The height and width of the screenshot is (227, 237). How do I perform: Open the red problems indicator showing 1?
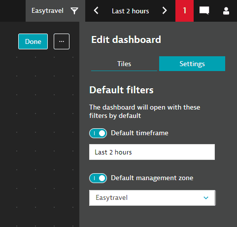pyautogui.click(x=184, y=11)
